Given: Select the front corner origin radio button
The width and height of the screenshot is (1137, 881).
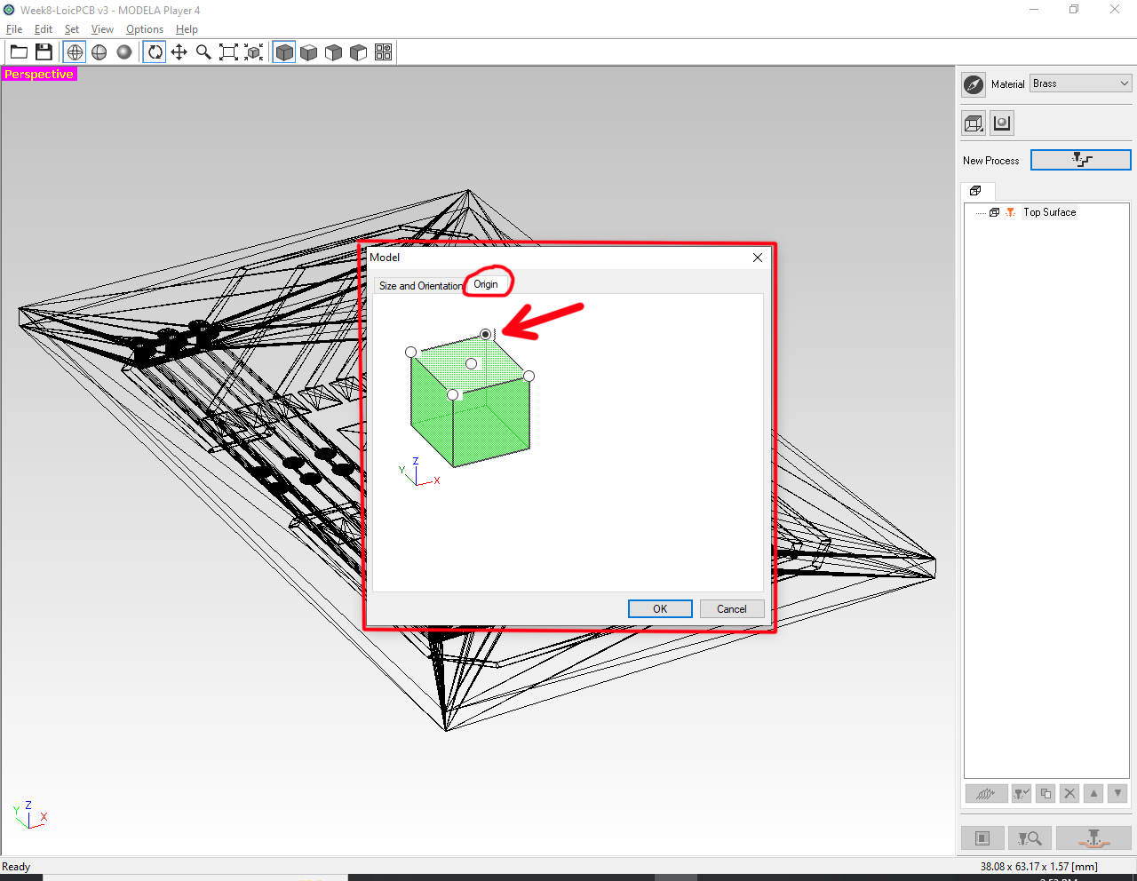Looking at the screenshot, I should point(453,394).
